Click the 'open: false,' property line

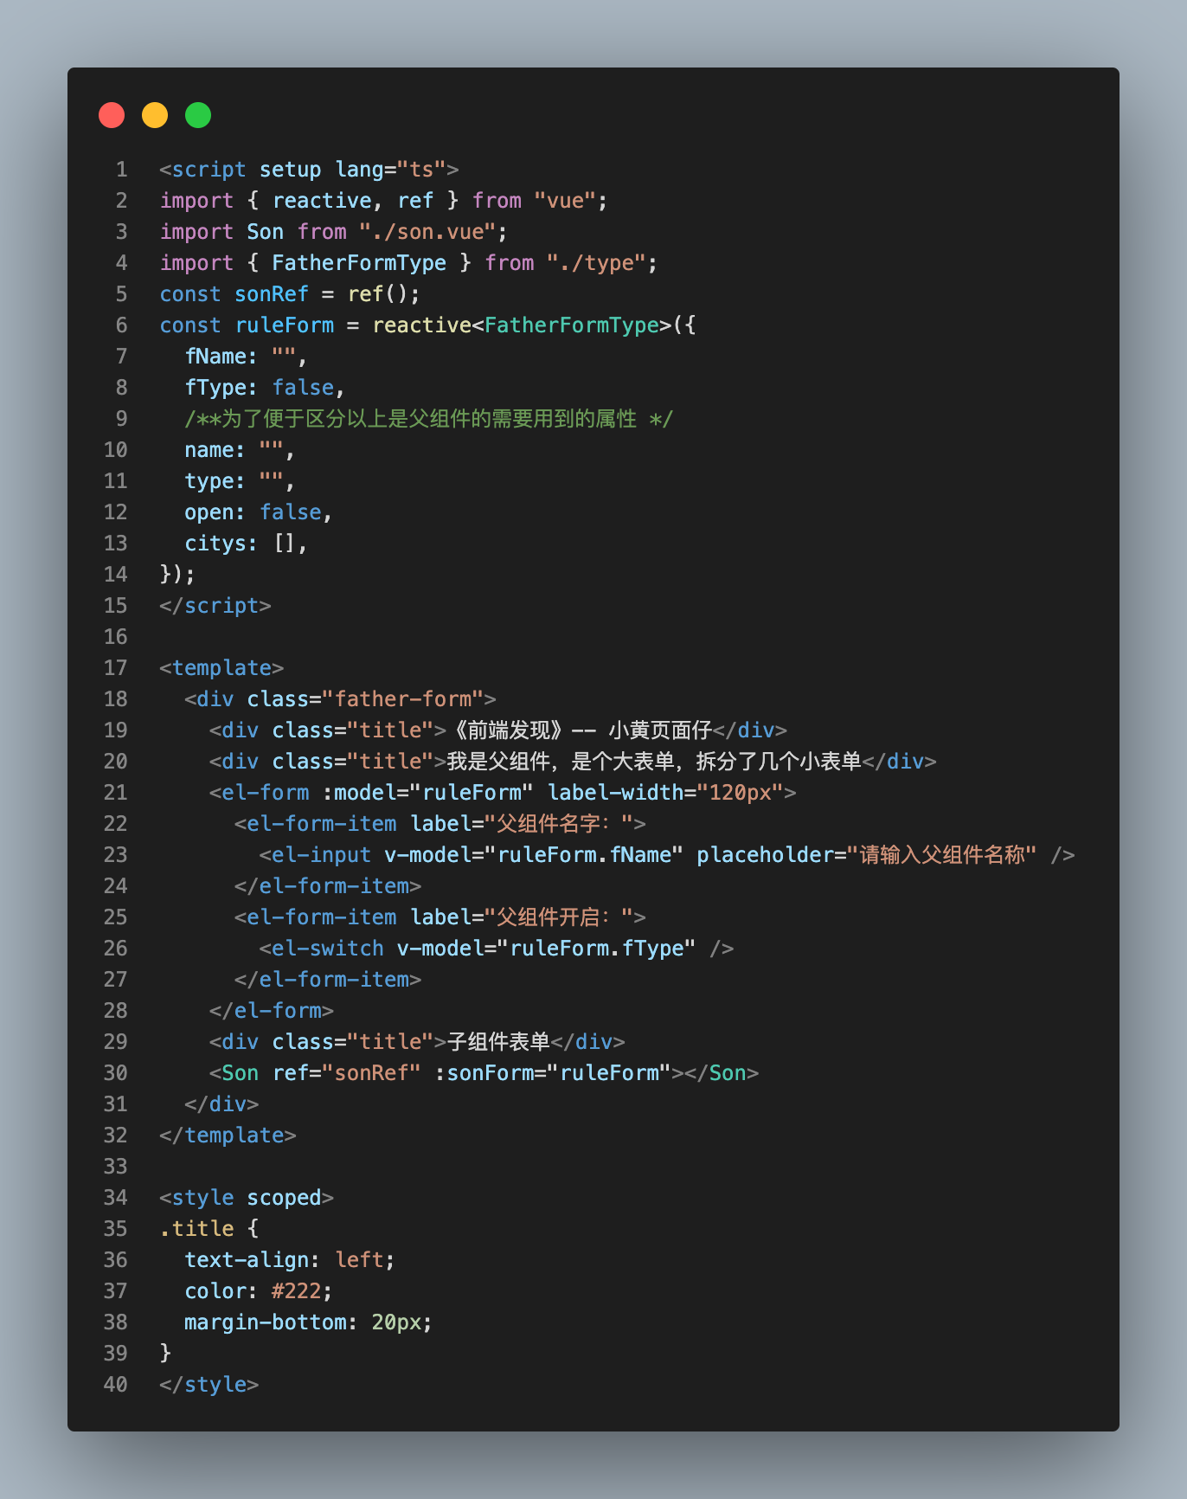pyautogui.click(x=259, y=512)
